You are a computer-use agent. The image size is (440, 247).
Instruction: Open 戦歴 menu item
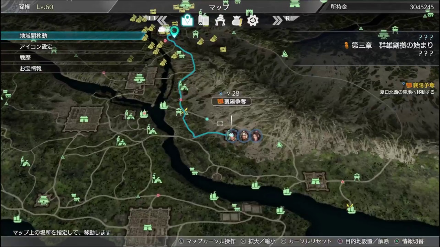pos(25,58)
